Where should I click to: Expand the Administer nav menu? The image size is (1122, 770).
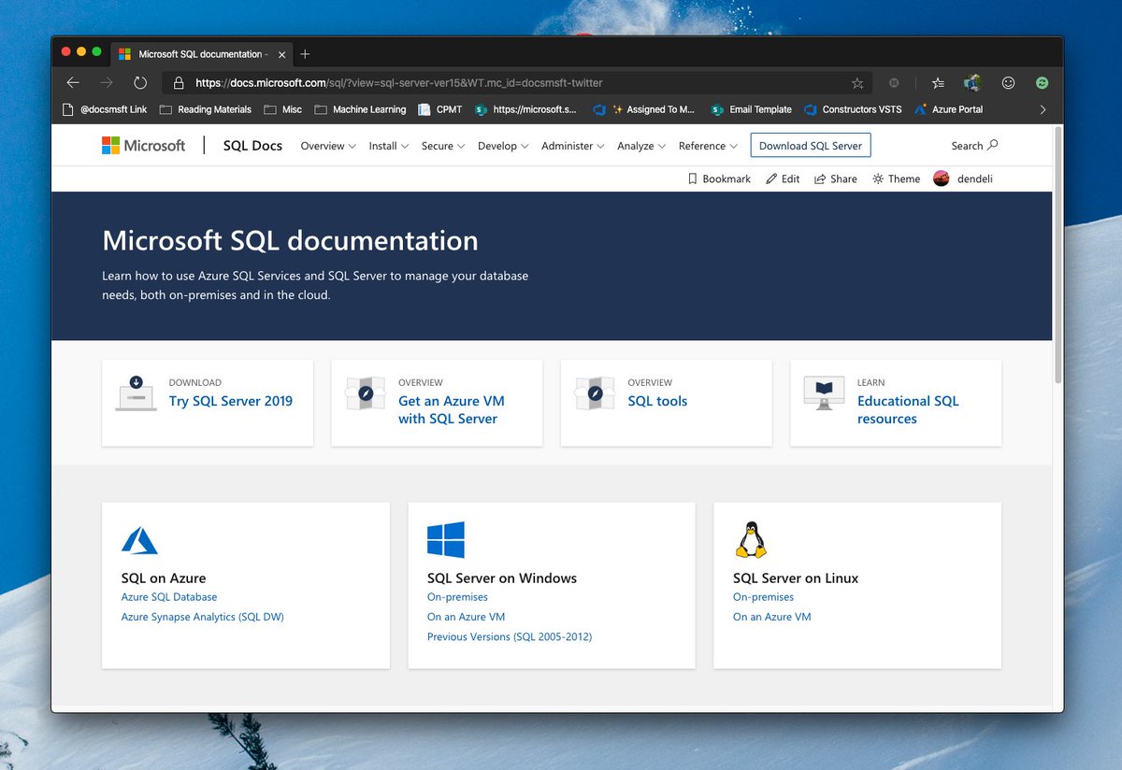point(572,146)
